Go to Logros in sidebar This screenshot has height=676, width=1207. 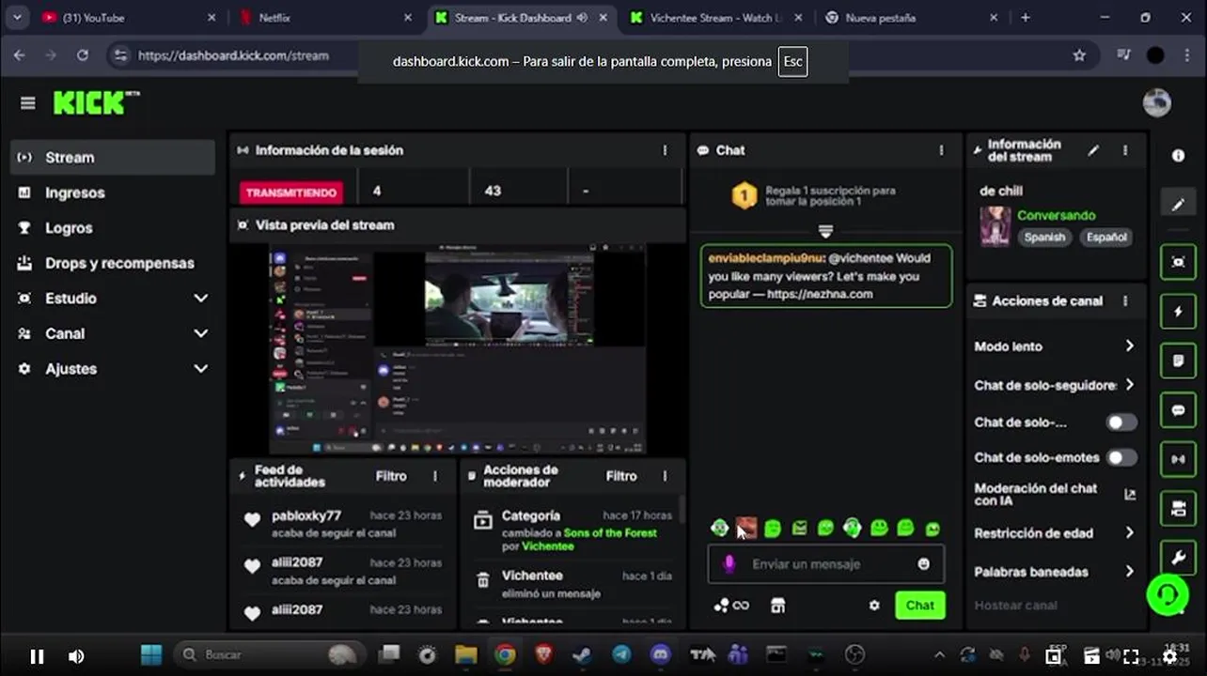tap(113, 228)
